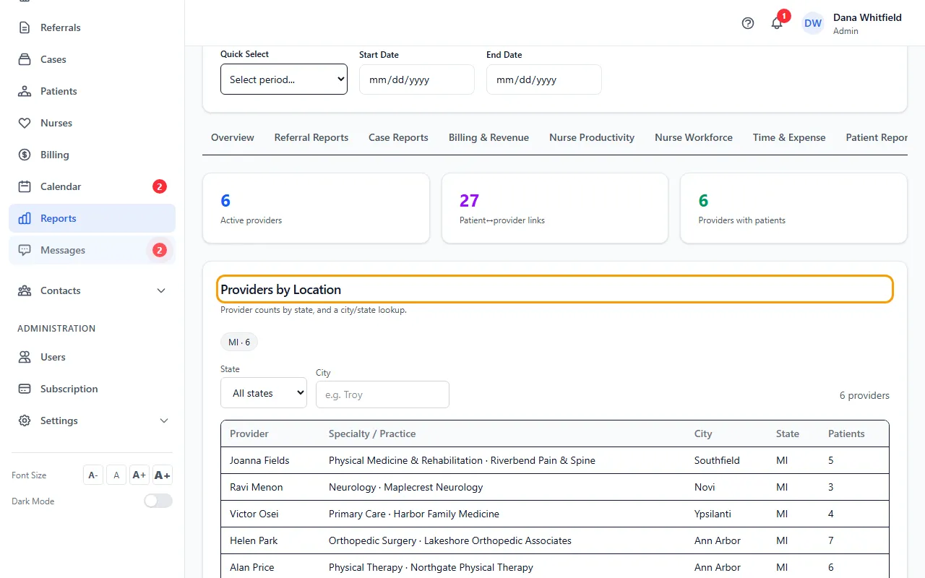Reset font size with plain A button

click(116, 475)
